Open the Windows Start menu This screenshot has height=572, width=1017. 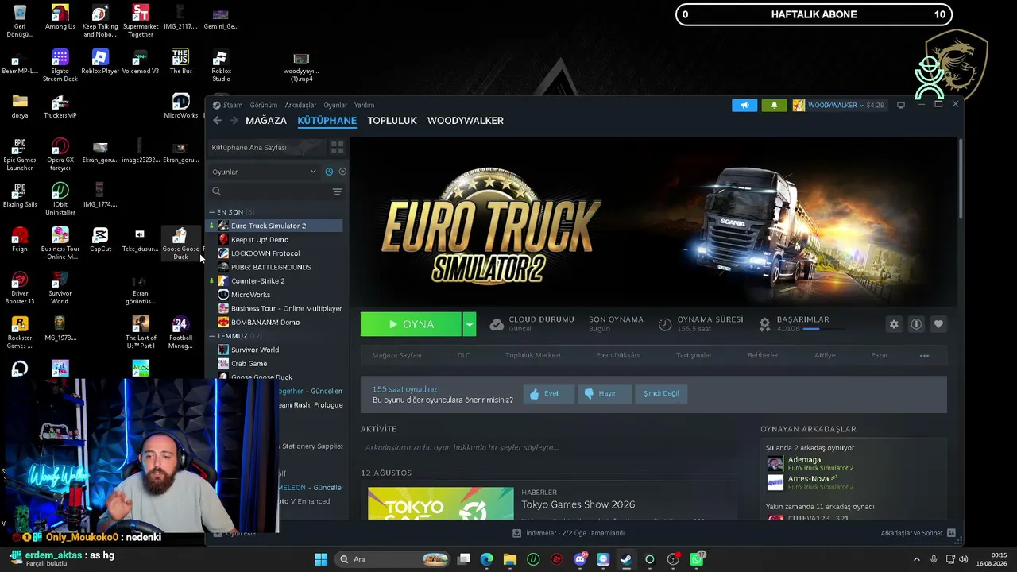pos(321,559)
